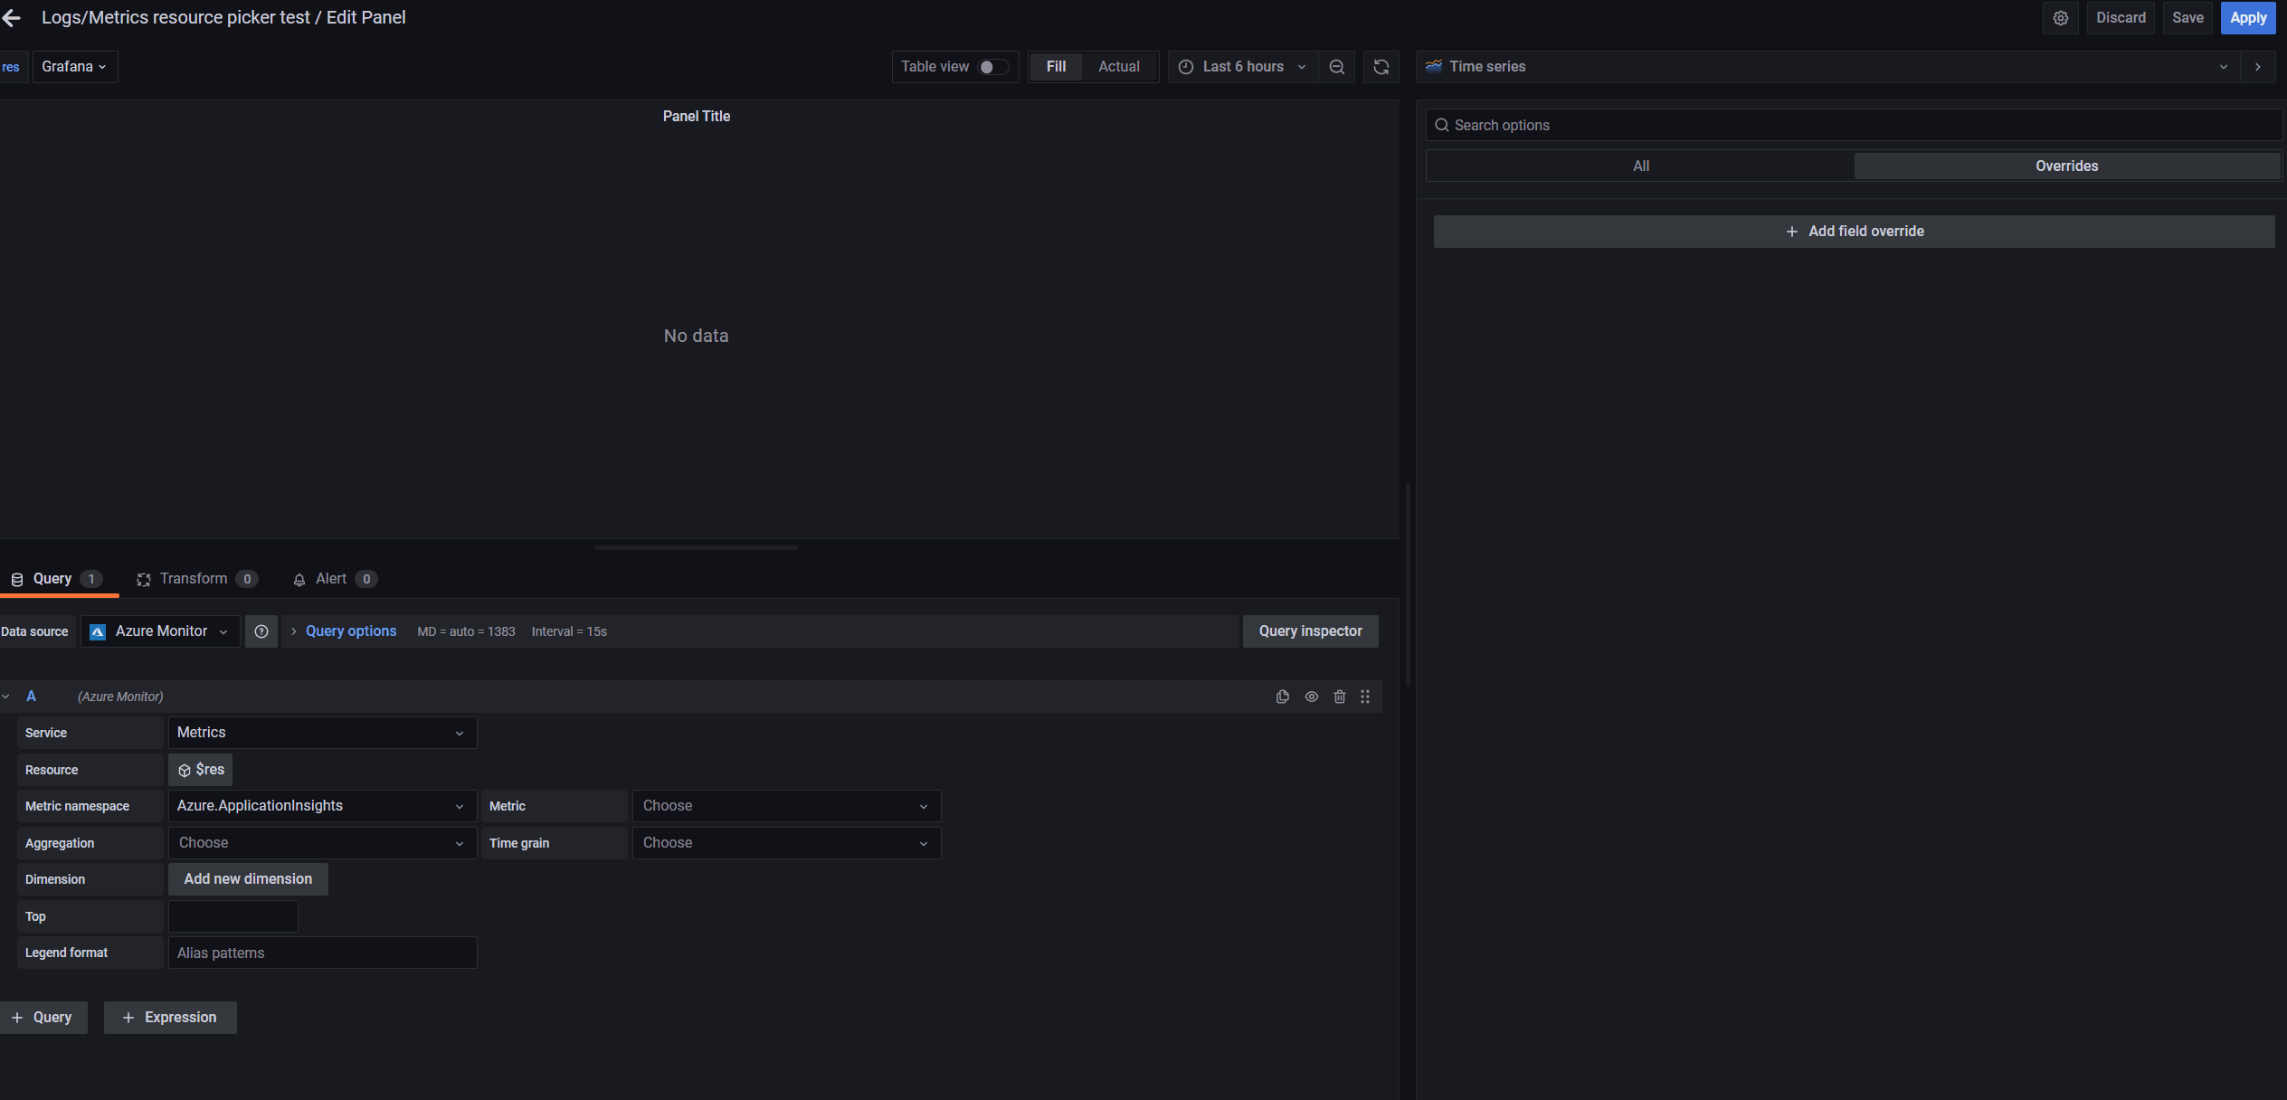Zoom out the panel time range
The width and height of the screenshot is (2287, 1100).
point(1337,66)
